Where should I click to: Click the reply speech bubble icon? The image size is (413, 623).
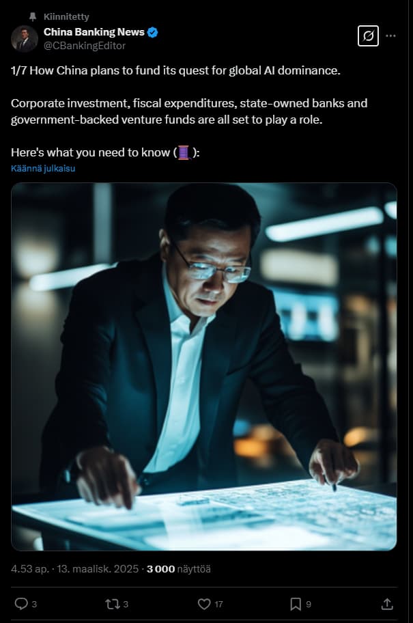[21, 604]
